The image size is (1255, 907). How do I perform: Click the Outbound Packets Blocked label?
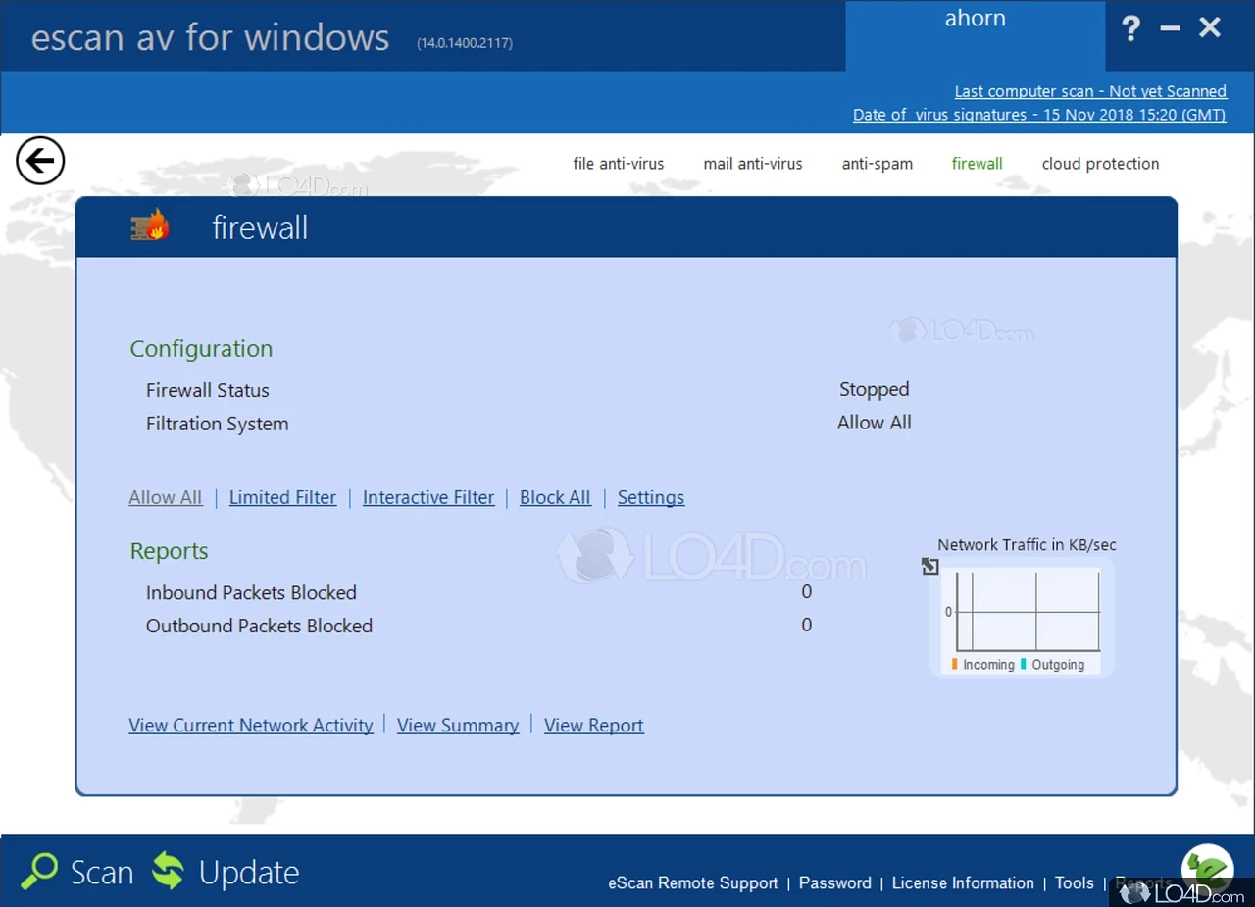260,626
